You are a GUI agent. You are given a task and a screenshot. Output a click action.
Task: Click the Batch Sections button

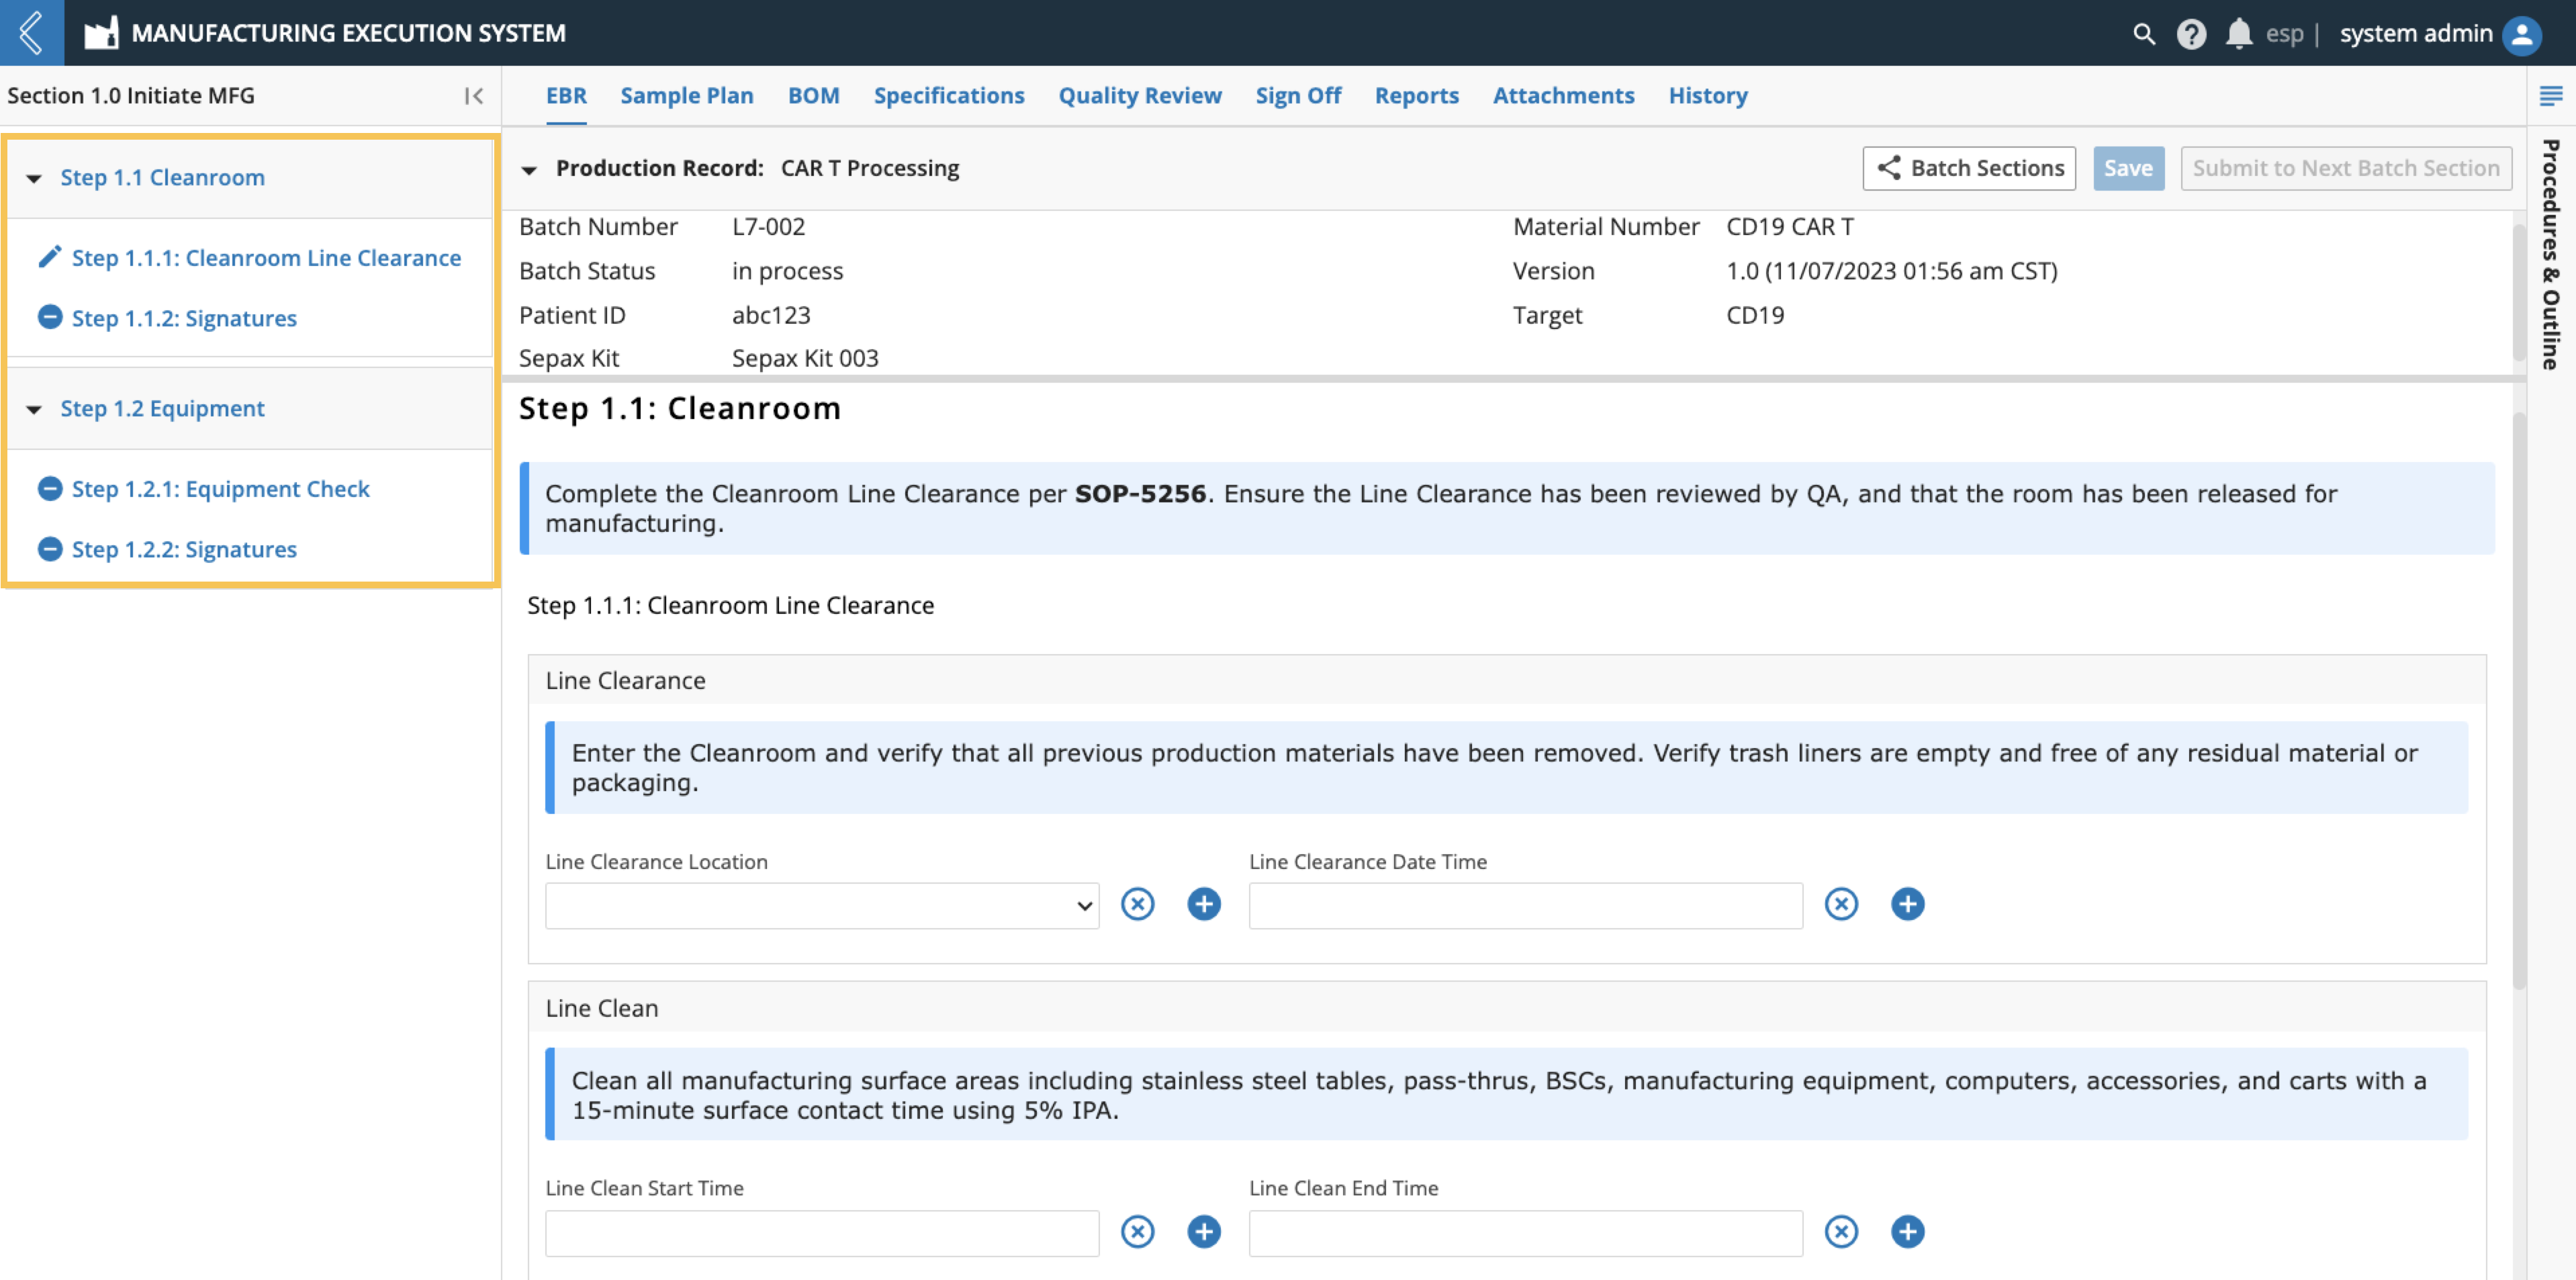[x=1969, y=168]
